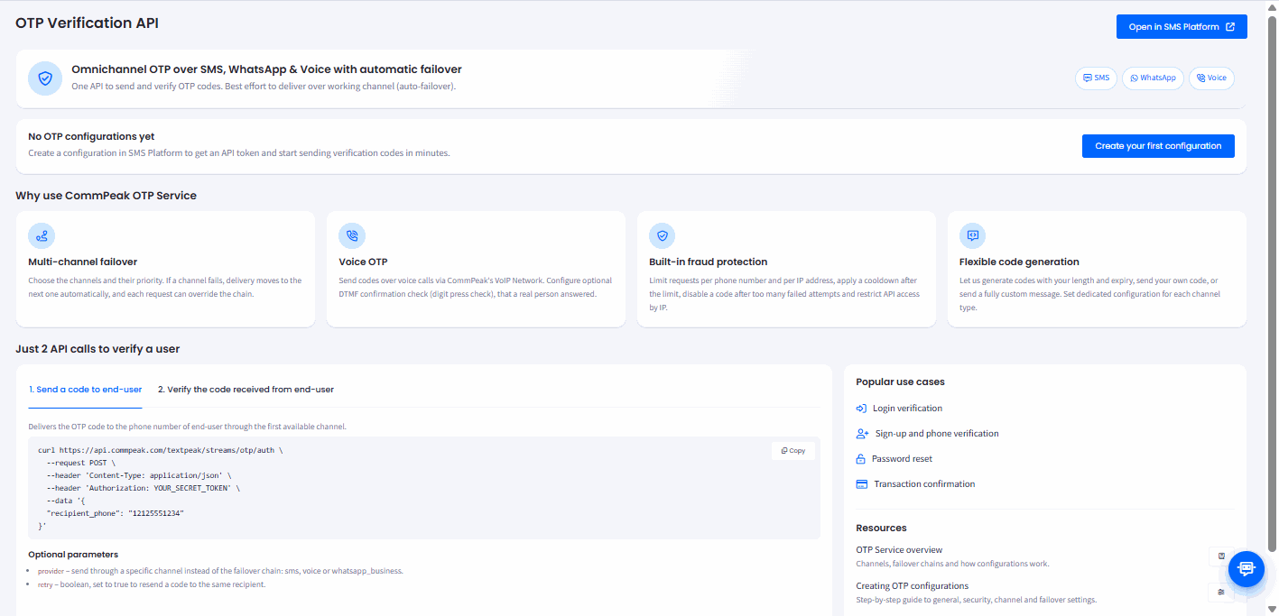Click the 'Why use CommPeak OTP Service' heading
This screenshot has width=1279, height=616.
click(106, 196)
